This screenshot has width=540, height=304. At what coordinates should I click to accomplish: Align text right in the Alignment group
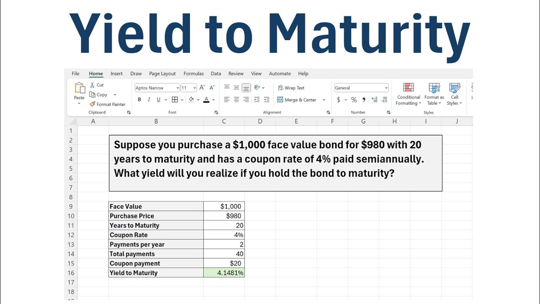coord(246,100)
